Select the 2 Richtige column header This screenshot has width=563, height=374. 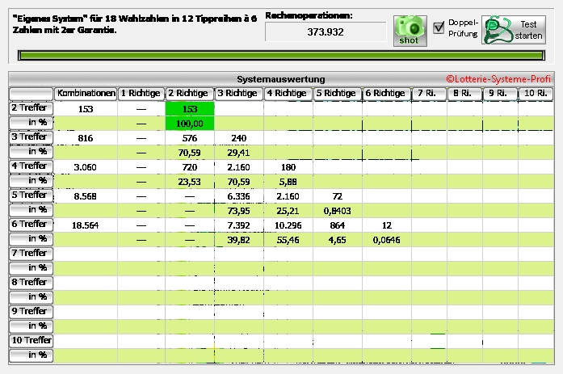coord(189,94)
